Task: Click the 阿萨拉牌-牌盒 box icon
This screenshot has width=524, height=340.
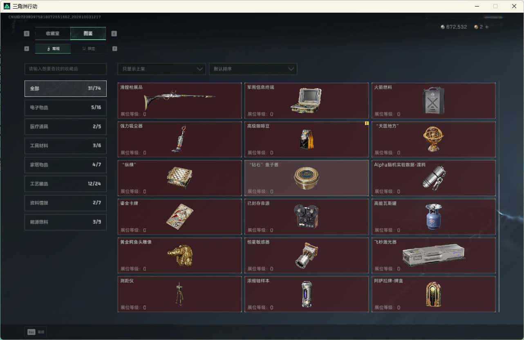Action: 433,294
